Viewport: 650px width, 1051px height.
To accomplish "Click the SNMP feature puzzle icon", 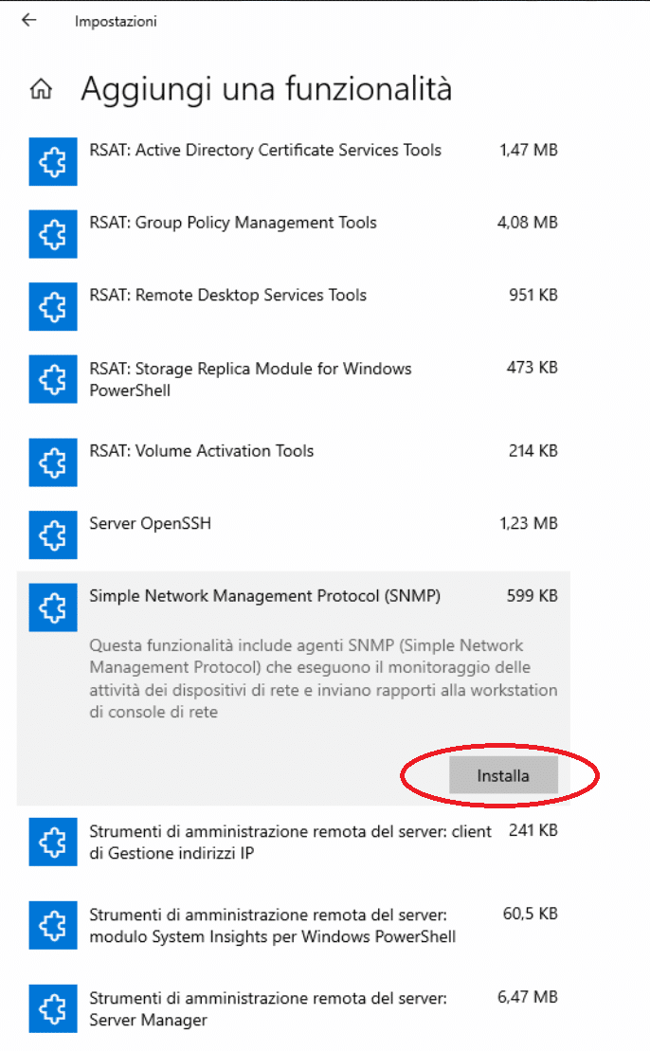I will click(x=53, y=607).
